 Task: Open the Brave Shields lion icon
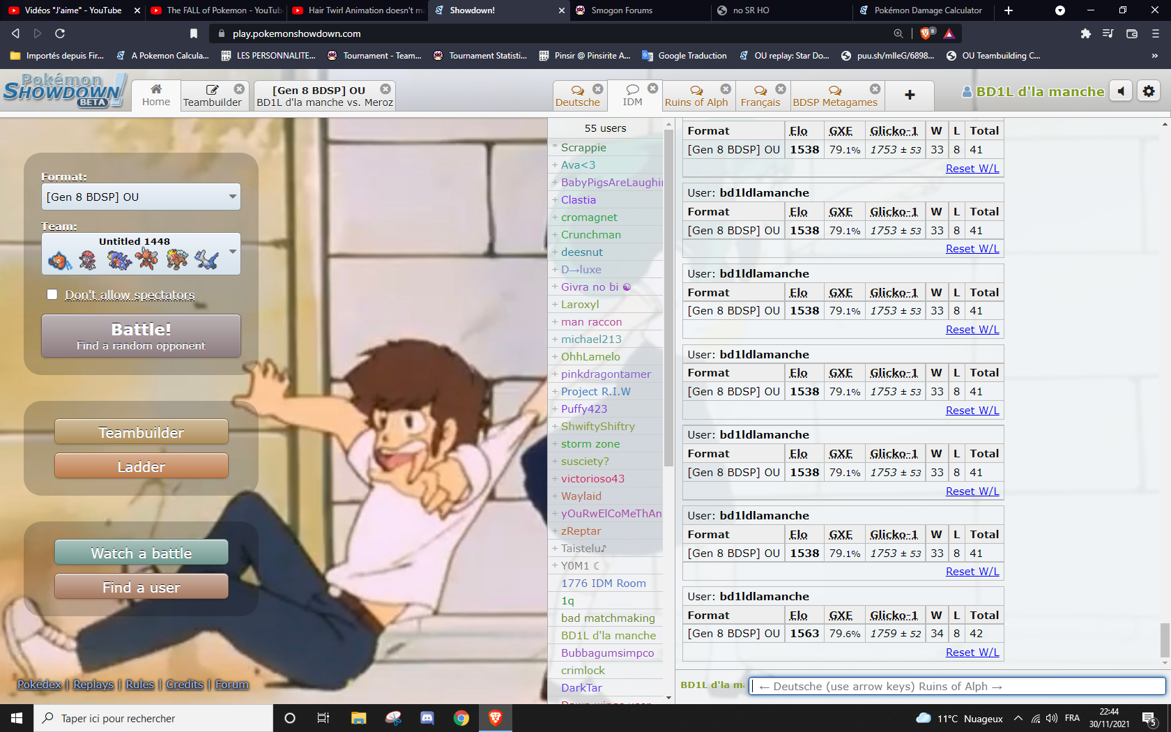tap(927, 33)
